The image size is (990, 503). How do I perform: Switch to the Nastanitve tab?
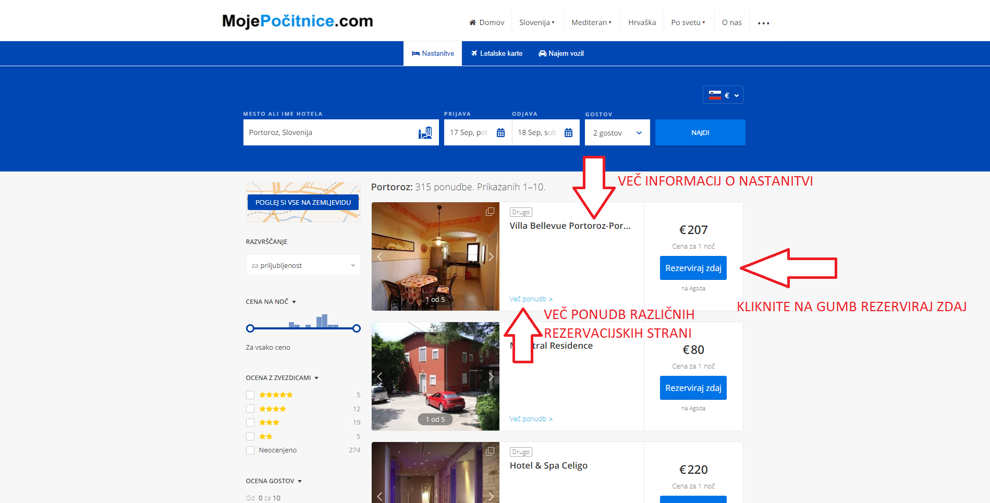[x=433, y=53]
